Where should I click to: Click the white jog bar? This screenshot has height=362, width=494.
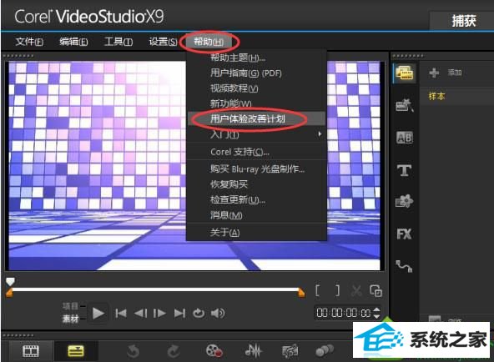pyautogui.click(x=155, y=289)
